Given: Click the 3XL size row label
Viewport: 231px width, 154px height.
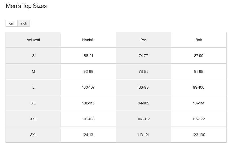Looking at the screenshot, I should pos(33,135).
